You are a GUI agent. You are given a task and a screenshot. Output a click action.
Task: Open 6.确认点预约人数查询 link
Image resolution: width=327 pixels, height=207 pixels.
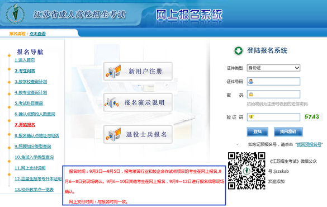[35, 114]
